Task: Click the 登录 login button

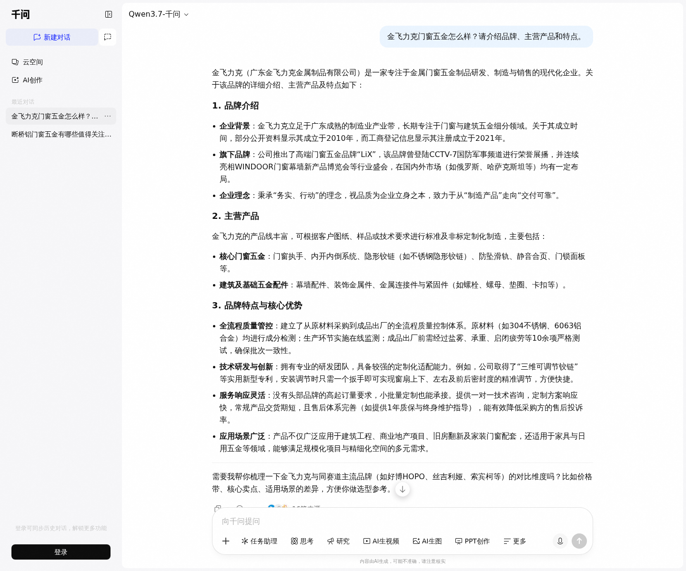Action: (x=61, y=552)
